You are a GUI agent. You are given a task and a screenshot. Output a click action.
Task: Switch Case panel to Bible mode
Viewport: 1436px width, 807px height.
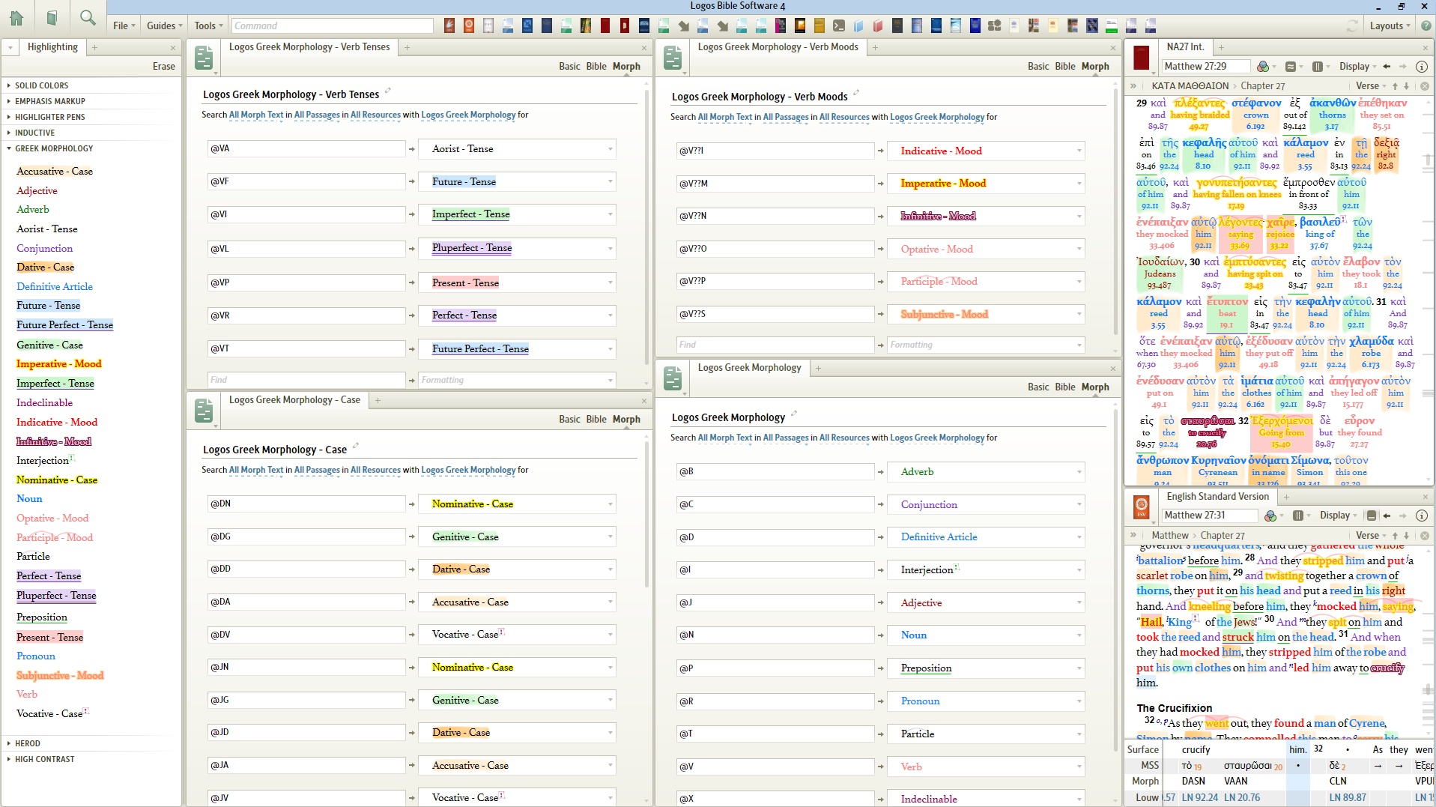(596, 420)
